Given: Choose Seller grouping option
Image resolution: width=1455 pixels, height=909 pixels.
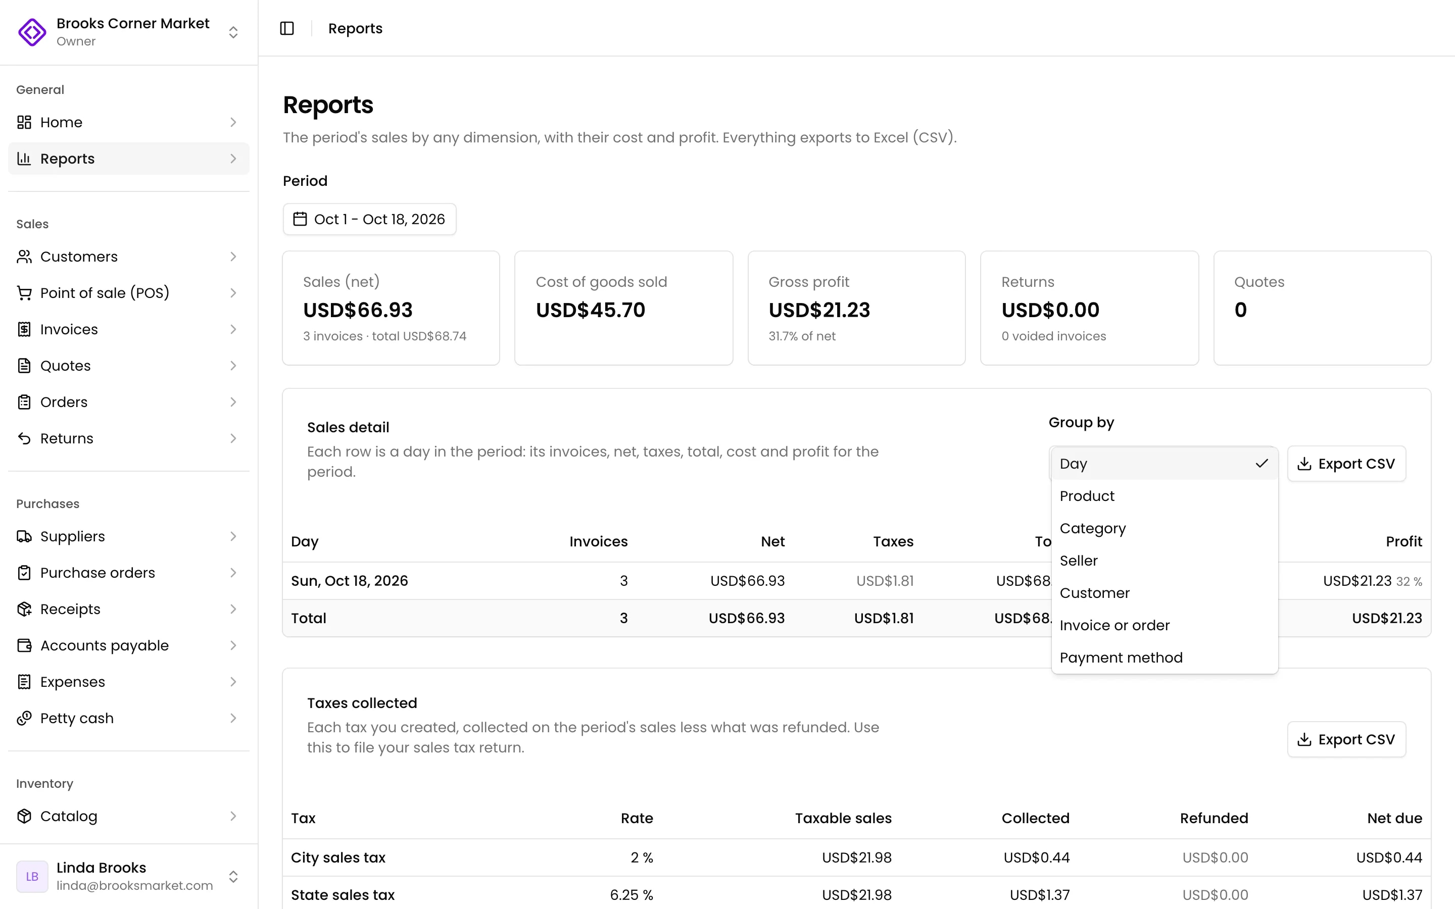Looking at the screenshot, I should click(x=1164, y=561).
